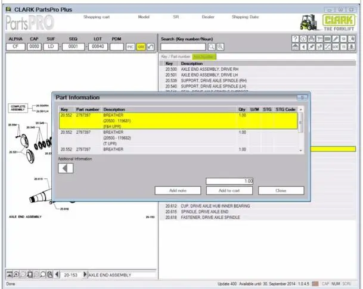Click the back arrow under Additional Information
The image size is (363, 289).
tap(66, 168)
